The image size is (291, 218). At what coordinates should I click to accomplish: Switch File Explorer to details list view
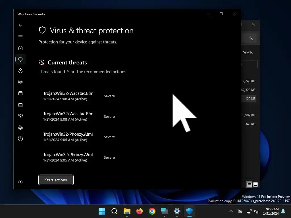pos(249,185)
